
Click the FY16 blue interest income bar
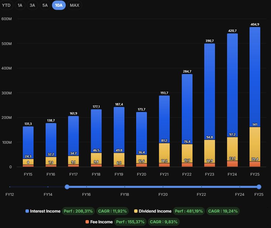[51, 139]
